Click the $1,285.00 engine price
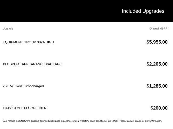173x129 pixels. click(x=157, y=86)
